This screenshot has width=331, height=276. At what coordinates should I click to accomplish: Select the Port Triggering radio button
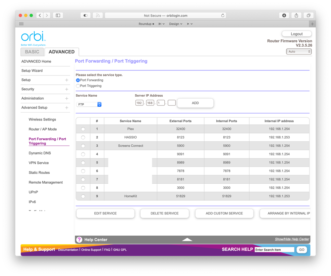pyautogui.click(x=78, y=86)
